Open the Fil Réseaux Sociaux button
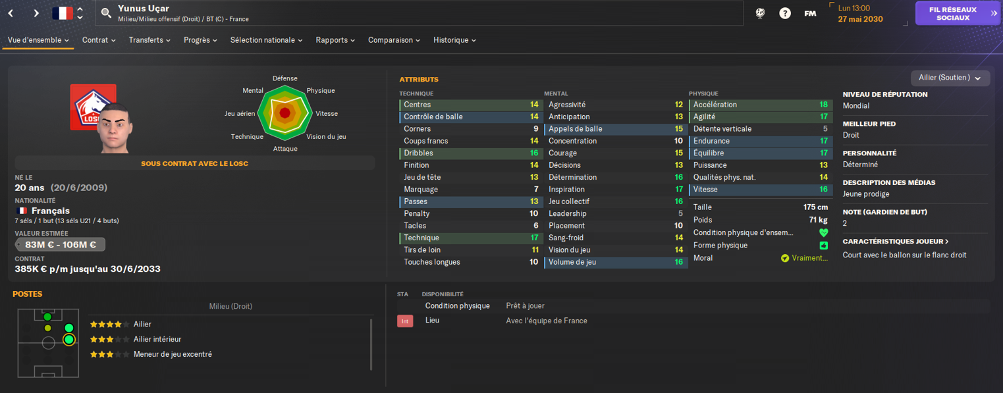The height and width of the screenshot is (393, 1003). click(958, 13)
